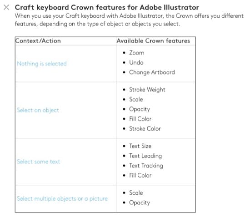Click Scale in the Select an object row
250x218 pixels.
click(136, 99)
